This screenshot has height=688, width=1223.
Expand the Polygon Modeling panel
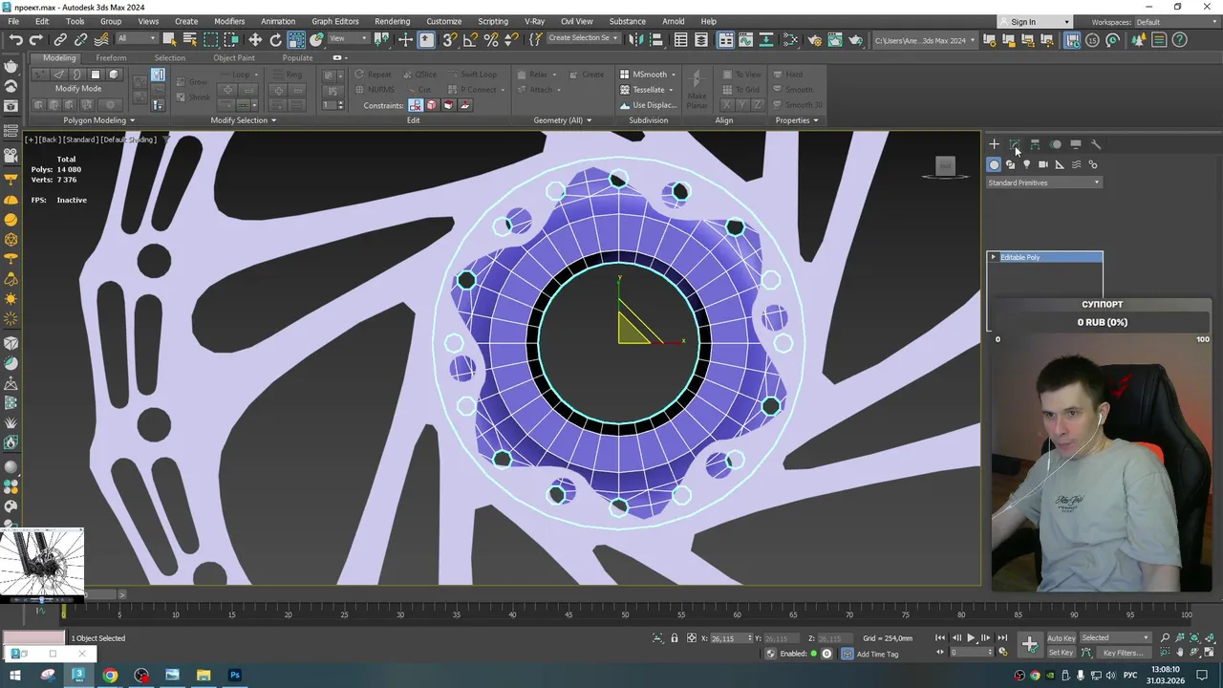pyautogui.click(x=98, y=120)
